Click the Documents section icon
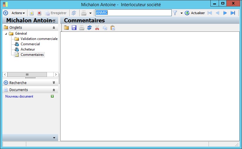This screenshot has width=242, height=149. (x=6, y=90)
